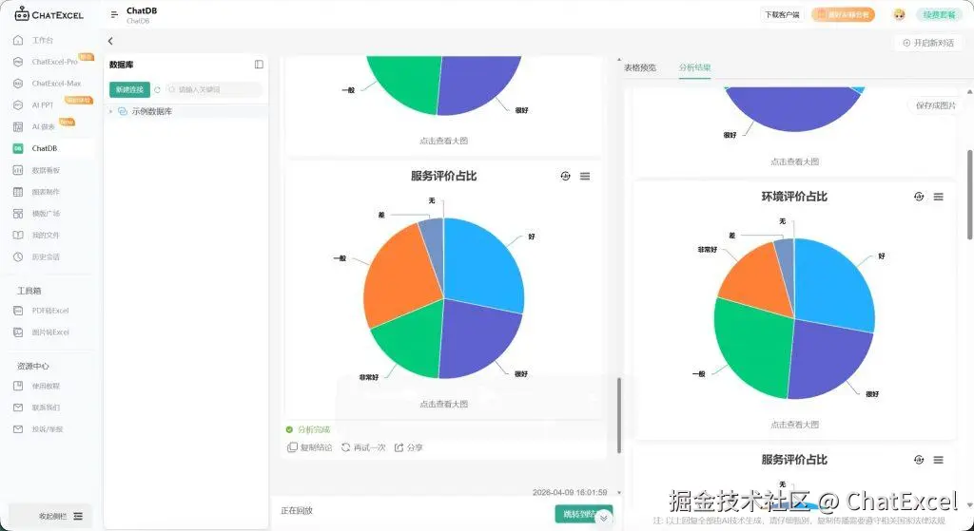Open 投诉/举报 complaint link
974x531 pixels.
point(48,429)
